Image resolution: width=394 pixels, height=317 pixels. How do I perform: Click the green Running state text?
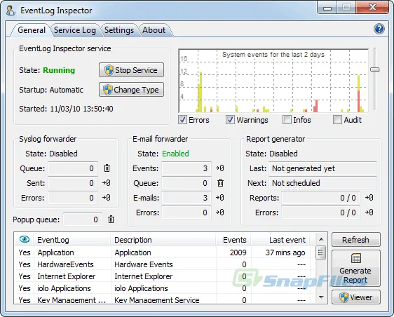click(59, 70)
